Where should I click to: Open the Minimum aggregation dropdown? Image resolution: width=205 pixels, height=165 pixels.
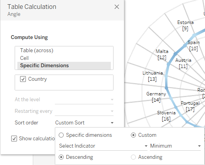175,146
